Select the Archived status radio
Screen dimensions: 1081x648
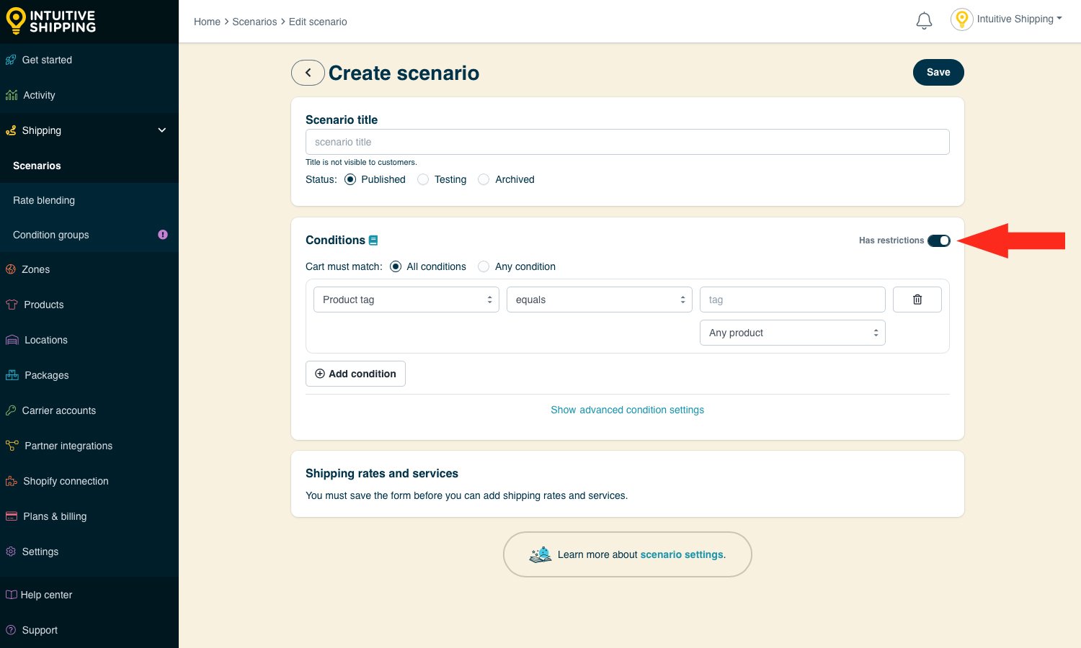tap(484, 179)
